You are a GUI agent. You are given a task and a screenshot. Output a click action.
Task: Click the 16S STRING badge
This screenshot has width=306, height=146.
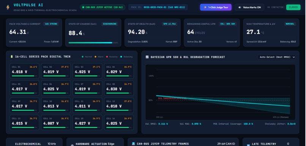pyautogui.click(x=51, y=24)
